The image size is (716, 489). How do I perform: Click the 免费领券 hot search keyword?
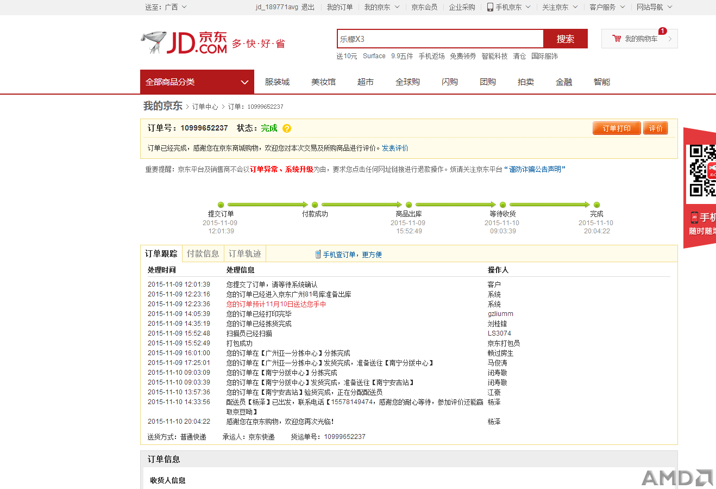[x=463, y=56]
